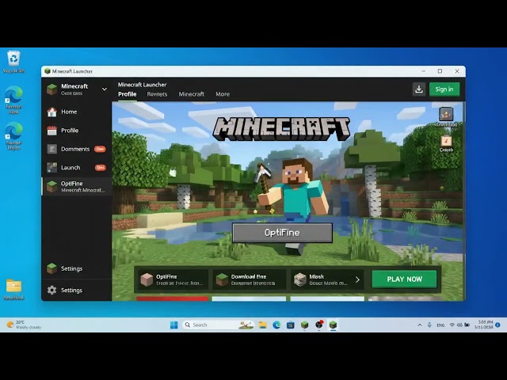507x380 pixels.
Task: Open the Recycle Bin desktop icon
Action: click(x=13, y=62)
